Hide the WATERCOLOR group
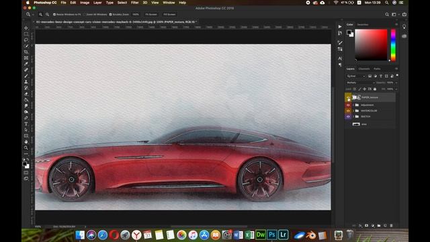Viewport: 430px width, 242px height. tap(348, 111)
